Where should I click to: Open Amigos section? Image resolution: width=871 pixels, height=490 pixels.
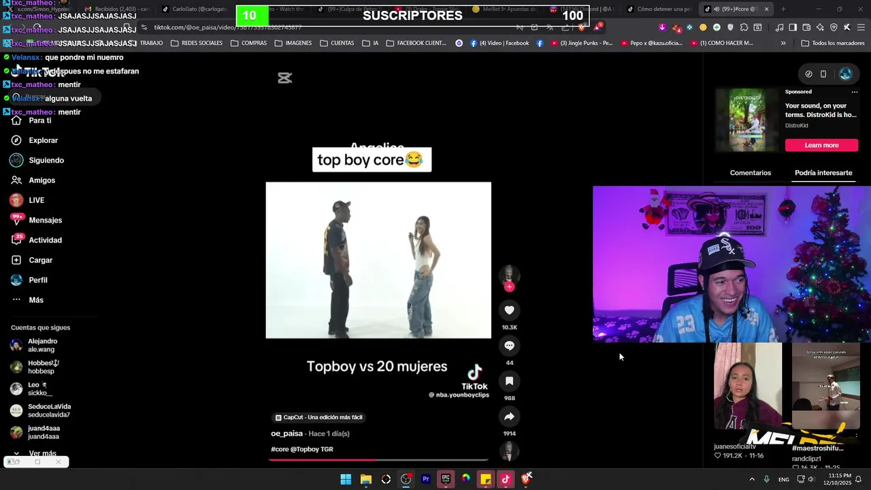[33, 180]
